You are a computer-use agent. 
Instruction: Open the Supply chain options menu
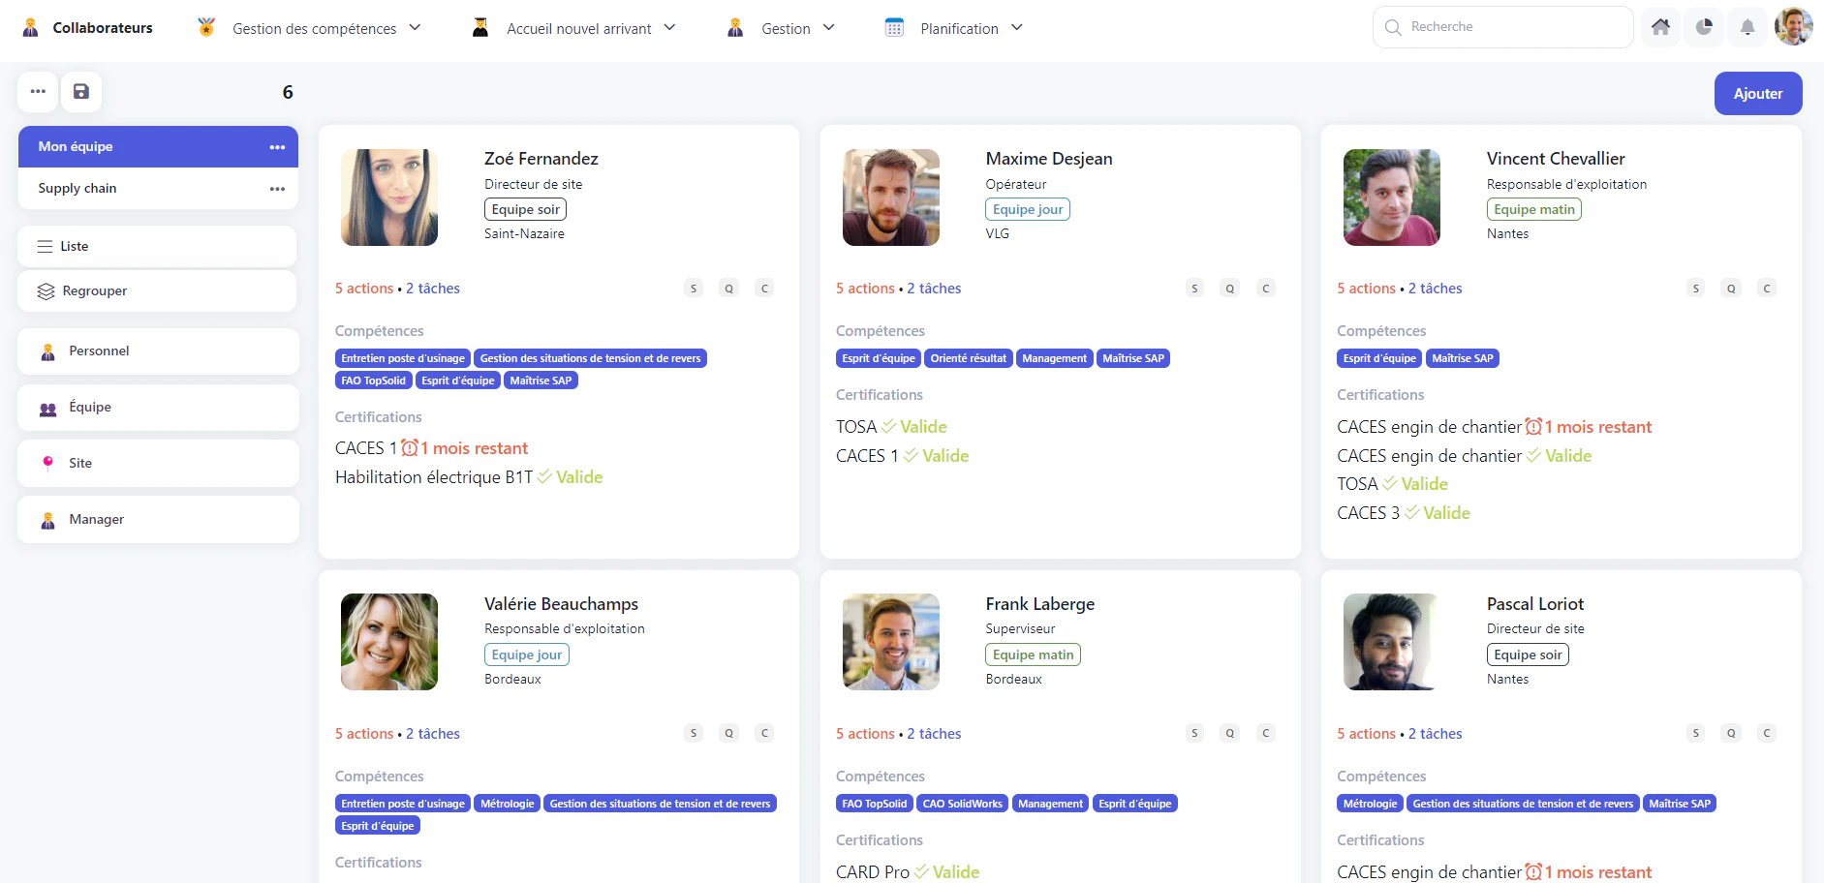[277, 188]
